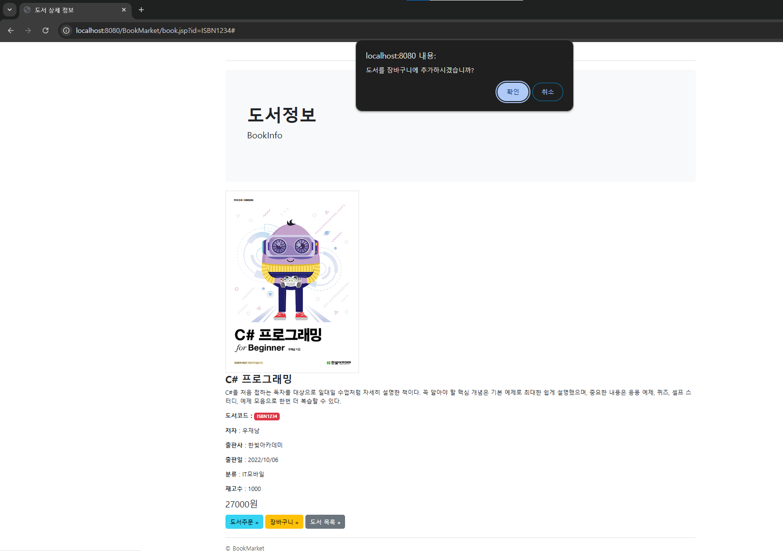Screen dimensions: 783x551
Task: Click the 분류 : IT모바일 line
Action: pyautogui.click(x=245, y=474)
